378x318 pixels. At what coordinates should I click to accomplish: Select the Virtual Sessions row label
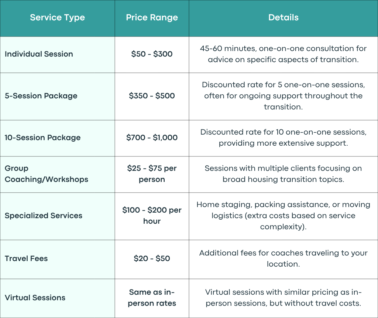pos(35,298)
